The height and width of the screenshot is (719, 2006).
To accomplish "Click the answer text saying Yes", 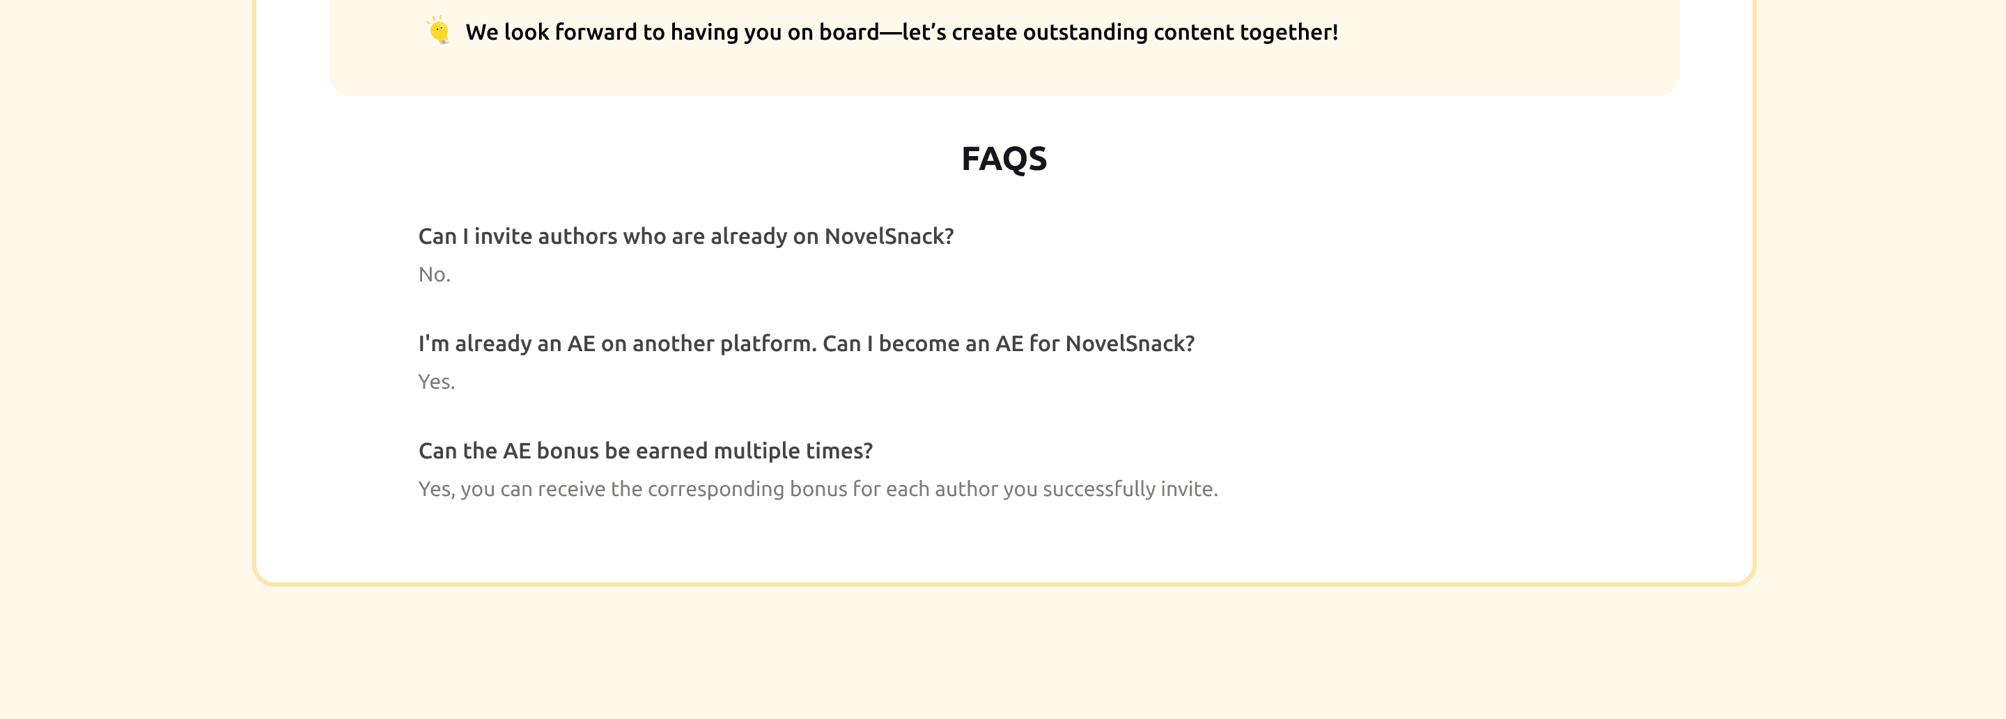I will [x=435, y=381].
